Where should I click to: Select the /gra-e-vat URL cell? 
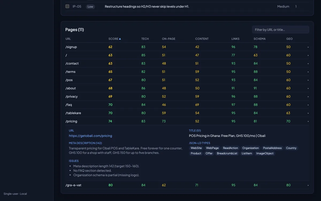click(x=73, y=185)
